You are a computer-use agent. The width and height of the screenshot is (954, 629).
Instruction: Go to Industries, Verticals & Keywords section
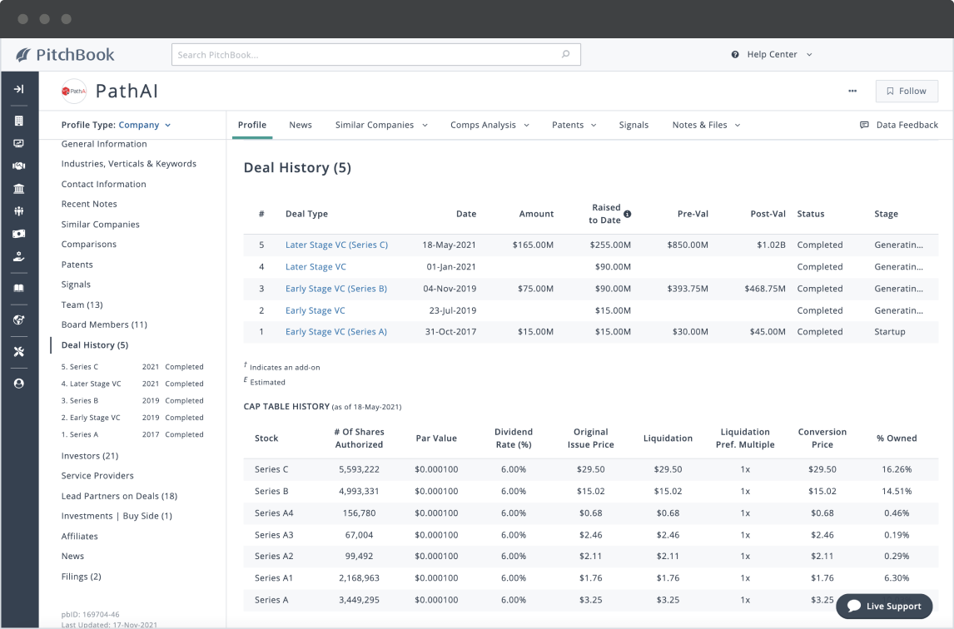pyautogui.click(x=129, y=164)
